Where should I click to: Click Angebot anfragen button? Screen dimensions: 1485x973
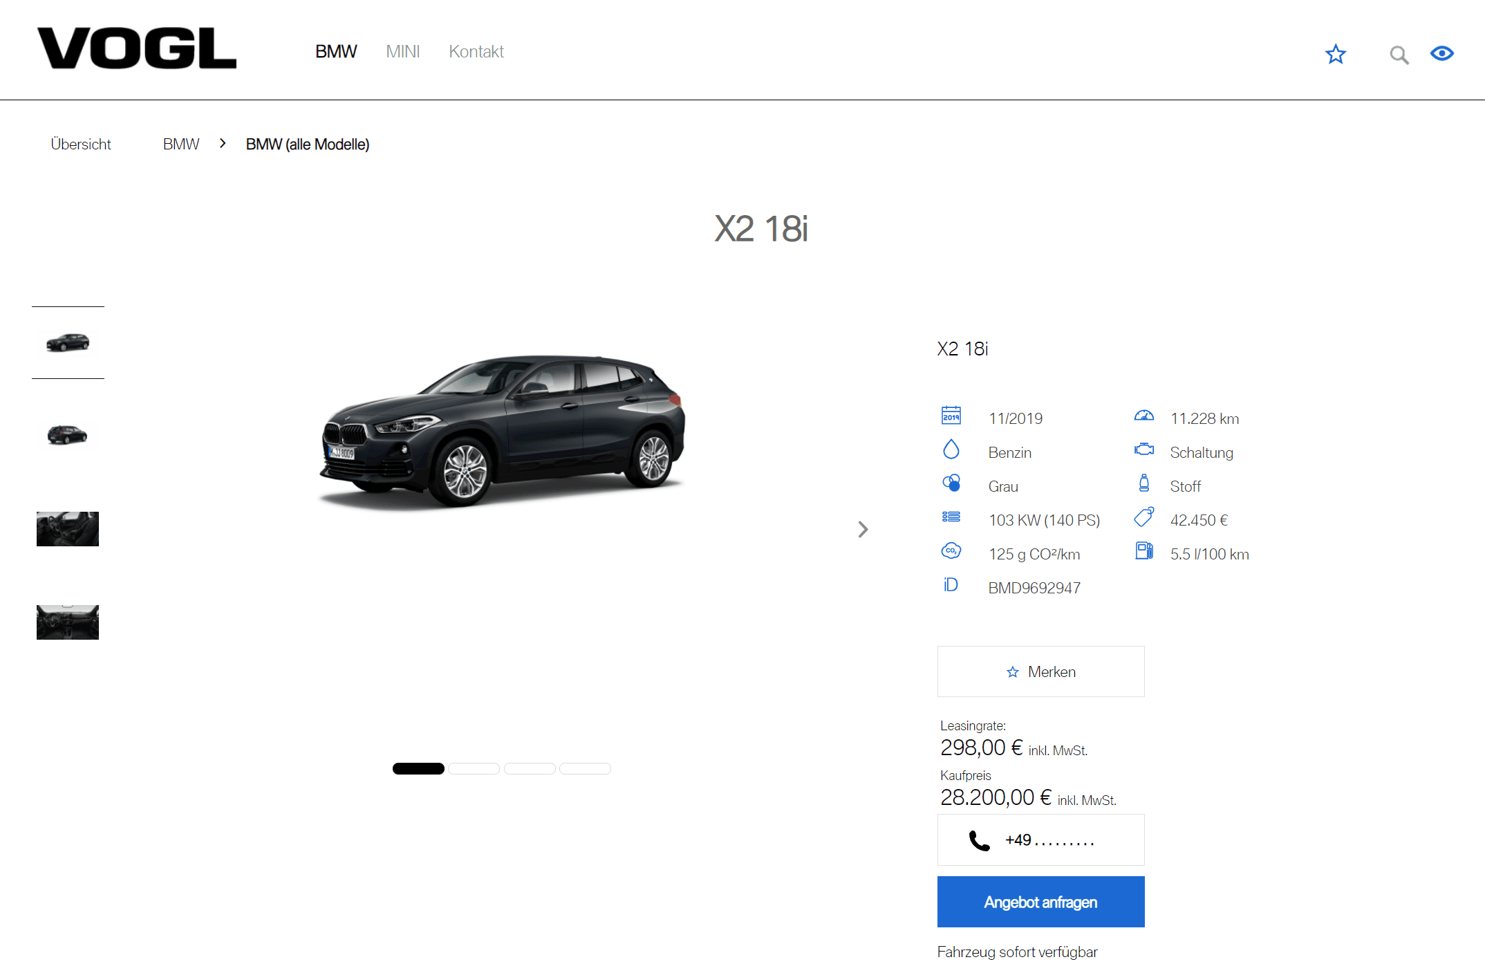[x=1040, y=902]
